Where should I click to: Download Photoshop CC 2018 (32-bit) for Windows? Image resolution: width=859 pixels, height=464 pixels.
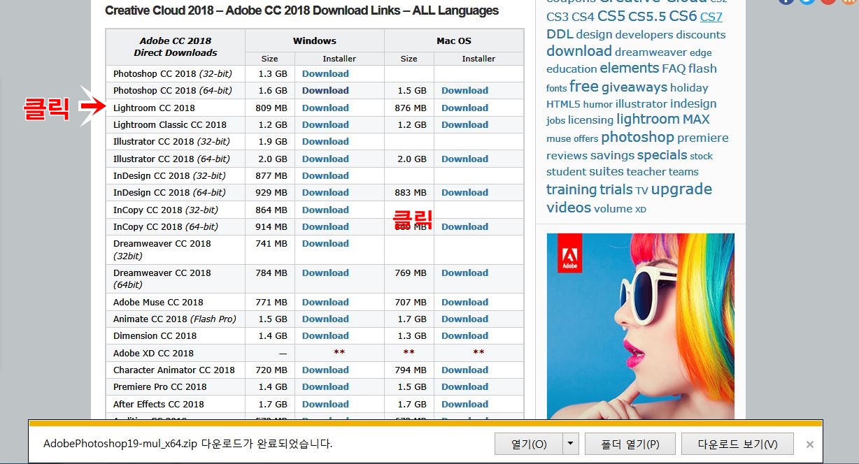click(325, 73)
